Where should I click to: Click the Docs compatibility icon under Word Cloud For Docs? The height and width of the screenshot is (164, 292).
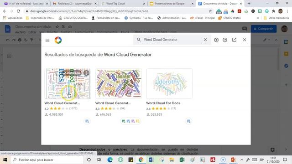(x=188, y=121)
